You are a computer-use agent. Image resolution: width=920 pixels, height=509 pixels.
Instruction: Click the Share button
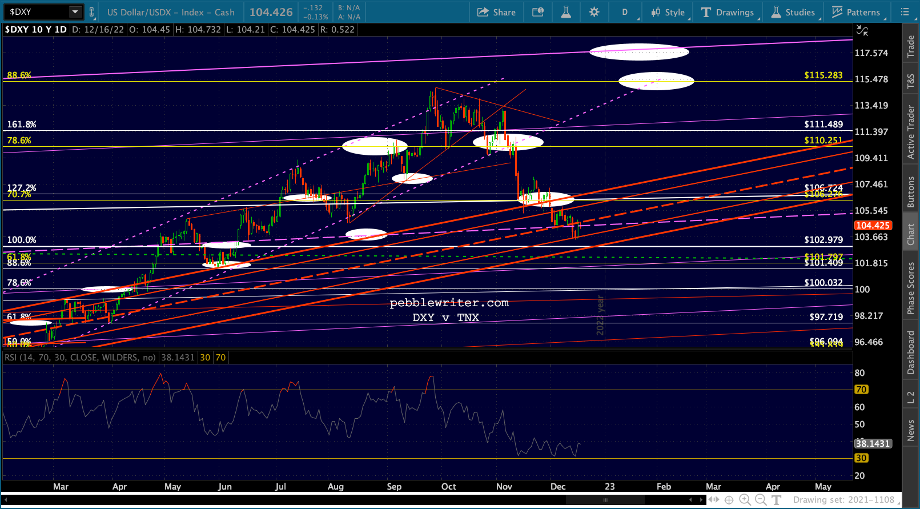click(496, 12)
